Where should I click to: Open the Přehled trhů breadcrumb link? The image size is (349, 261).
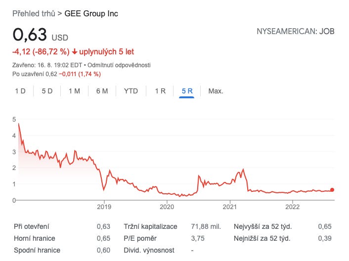click(x=34, y=13)
